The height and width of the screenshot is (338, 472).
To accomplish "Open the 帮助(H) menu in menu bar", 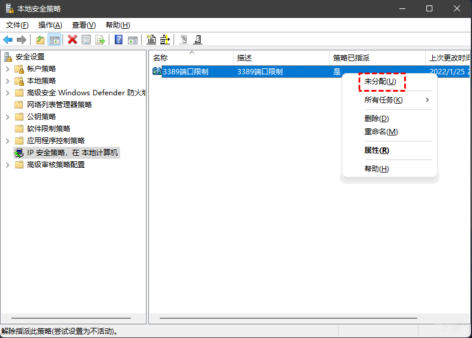I will tap(118, 25).
